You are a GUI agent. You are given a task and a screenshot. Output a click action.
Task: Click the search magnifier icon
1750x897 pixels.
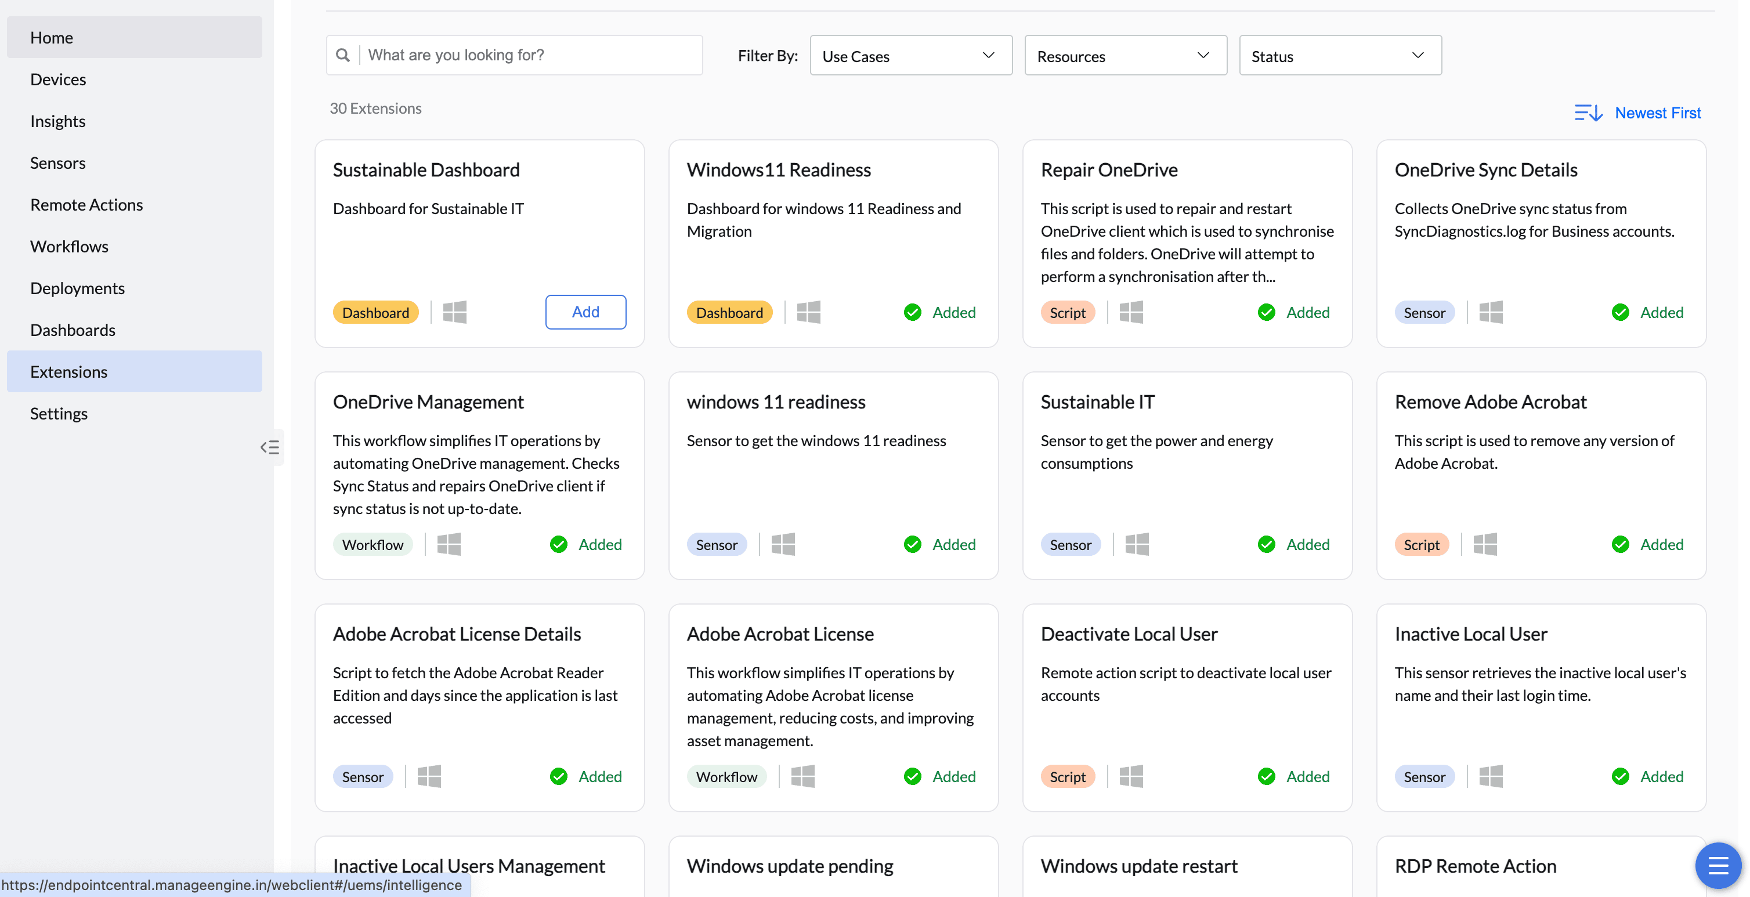tap(343, 55)
